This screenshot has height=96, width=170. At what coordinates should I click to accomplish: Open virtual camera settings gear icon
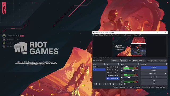165,74
